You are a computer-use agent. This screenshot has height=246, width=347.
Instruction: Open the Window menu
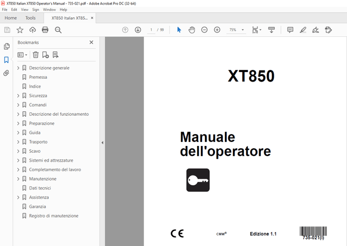pyautogui.click(x=49, y=10)
